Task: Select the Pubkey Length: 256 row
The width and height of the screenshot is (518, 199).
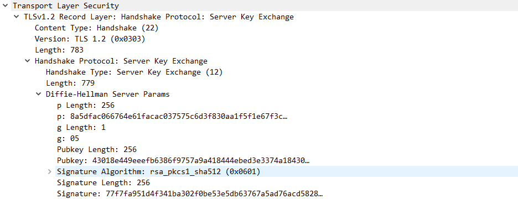Action: (97, 149)
